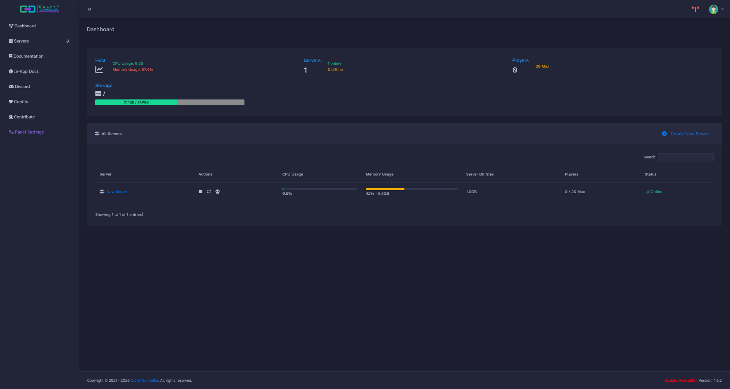Collapse the sidebar with double chevron
This screenshot has width=730, height=389.
pos(89,9)
